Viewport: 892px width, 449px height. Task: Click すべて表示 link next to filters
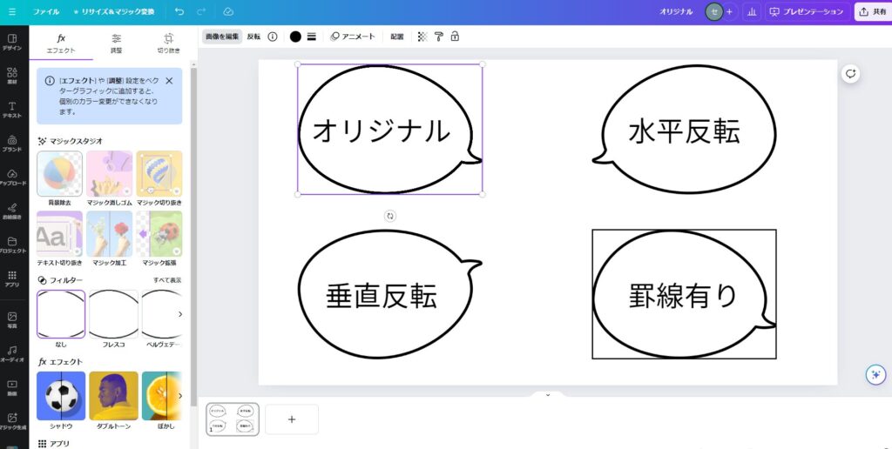click(x=167, y=280)
